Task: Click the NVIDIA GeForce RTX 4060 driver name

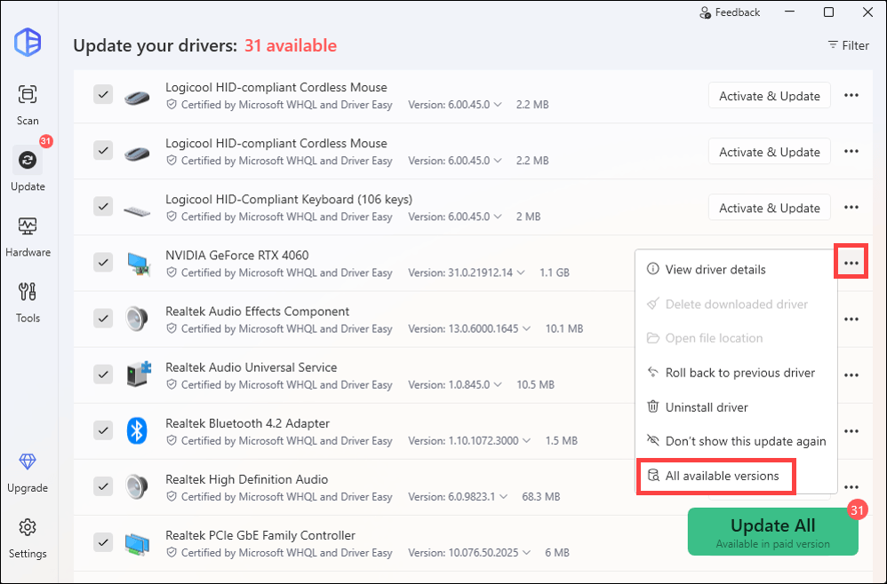Action: [x=237, y=256]
